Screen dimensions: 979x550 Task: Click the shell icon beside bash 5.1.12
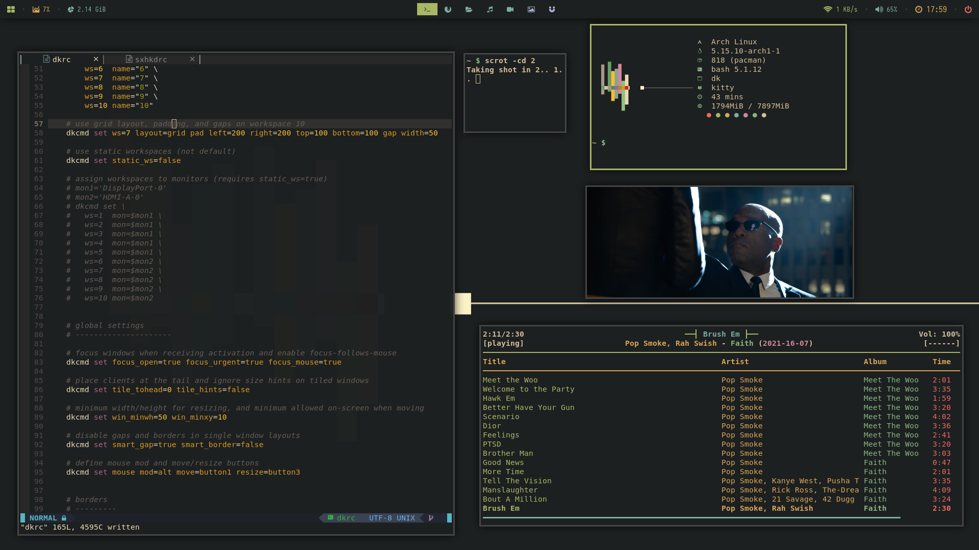pyautogui.click(x=700, y=69)
